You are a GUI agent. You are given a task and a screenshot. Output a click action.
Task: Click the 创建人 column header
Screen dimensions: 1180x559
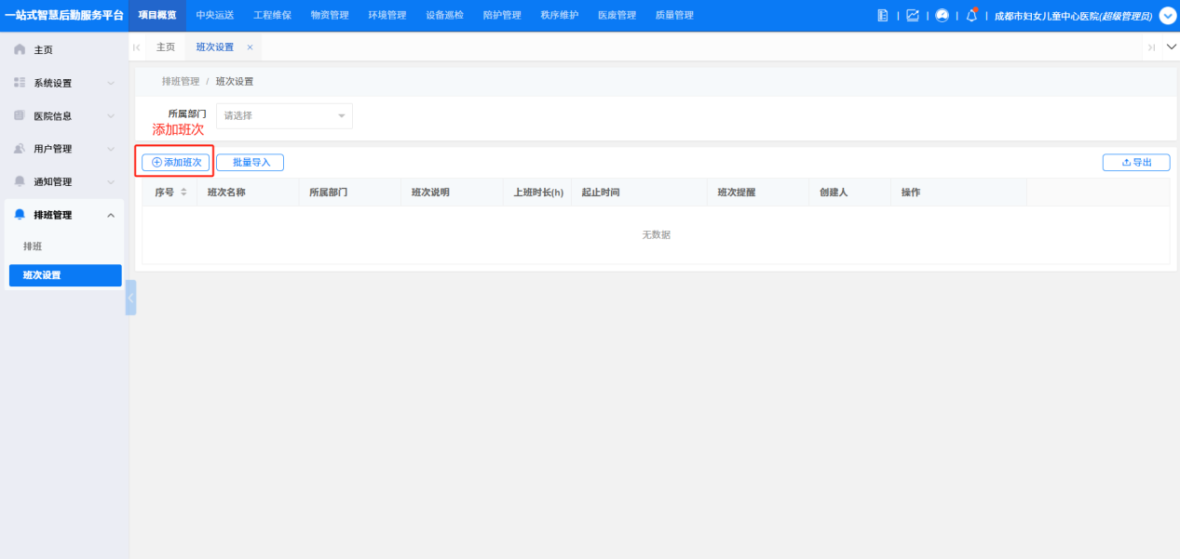coord(834,193)
